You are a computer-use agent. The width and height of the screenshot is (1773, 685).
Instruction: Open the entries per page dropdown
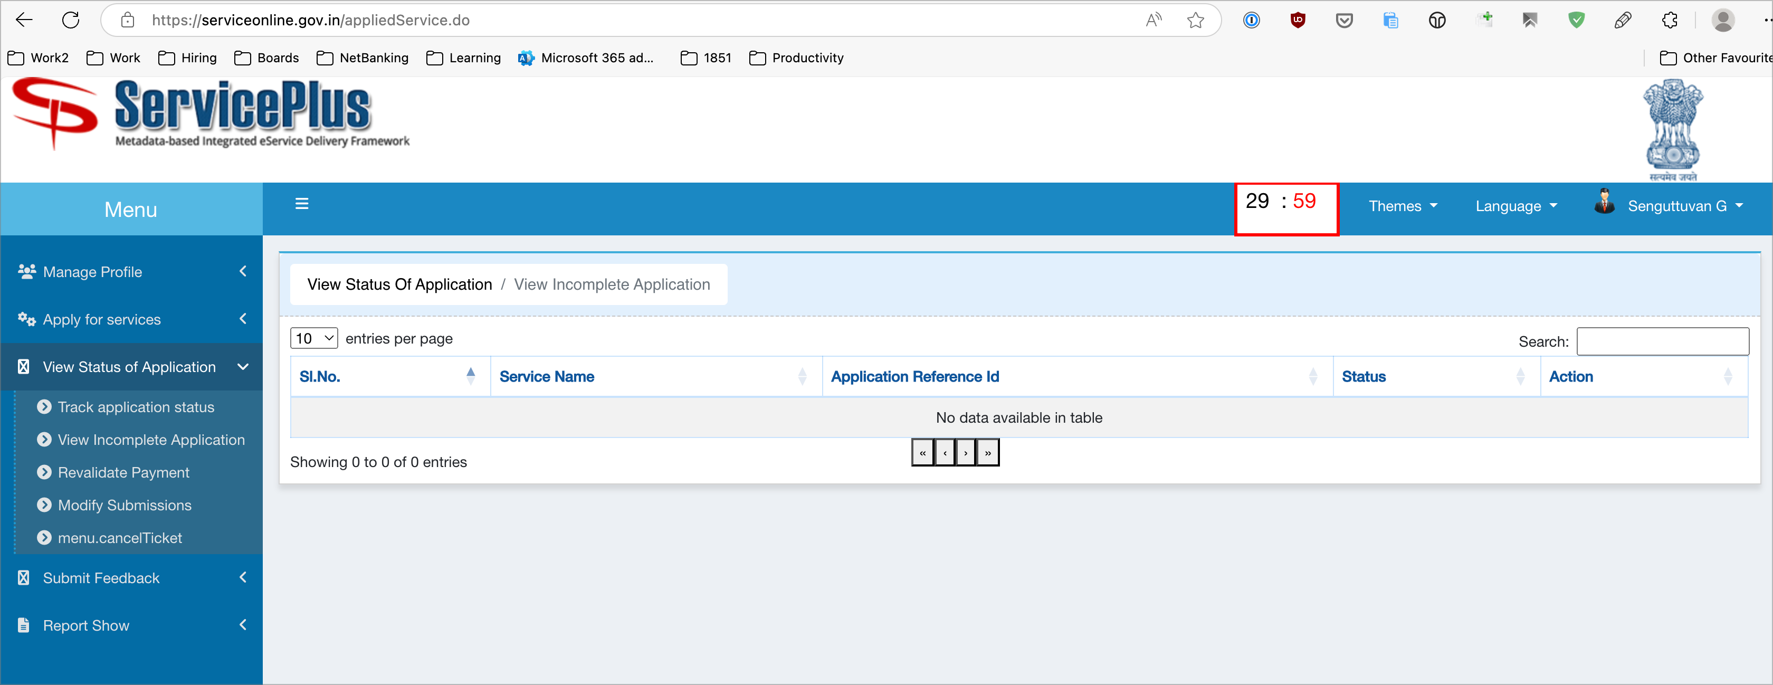pos(314,338)
